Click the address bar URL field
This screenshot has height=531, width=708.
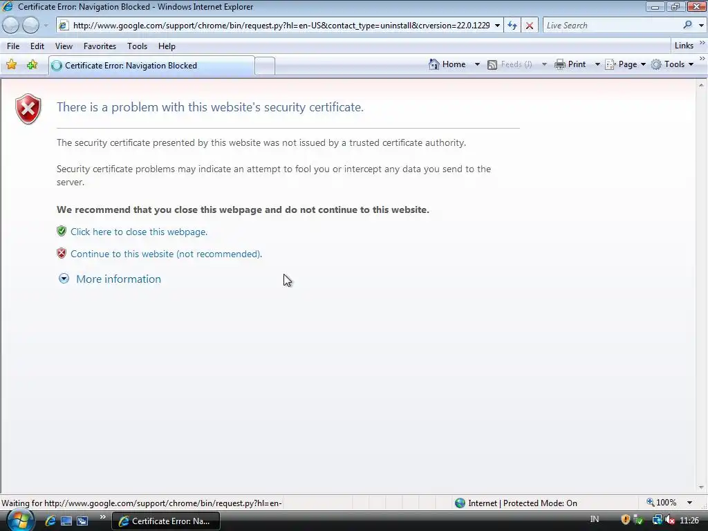281,26
